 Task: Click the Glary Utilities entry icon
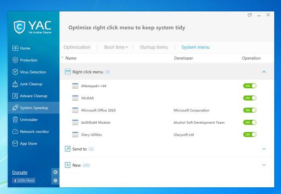point(75,134)
